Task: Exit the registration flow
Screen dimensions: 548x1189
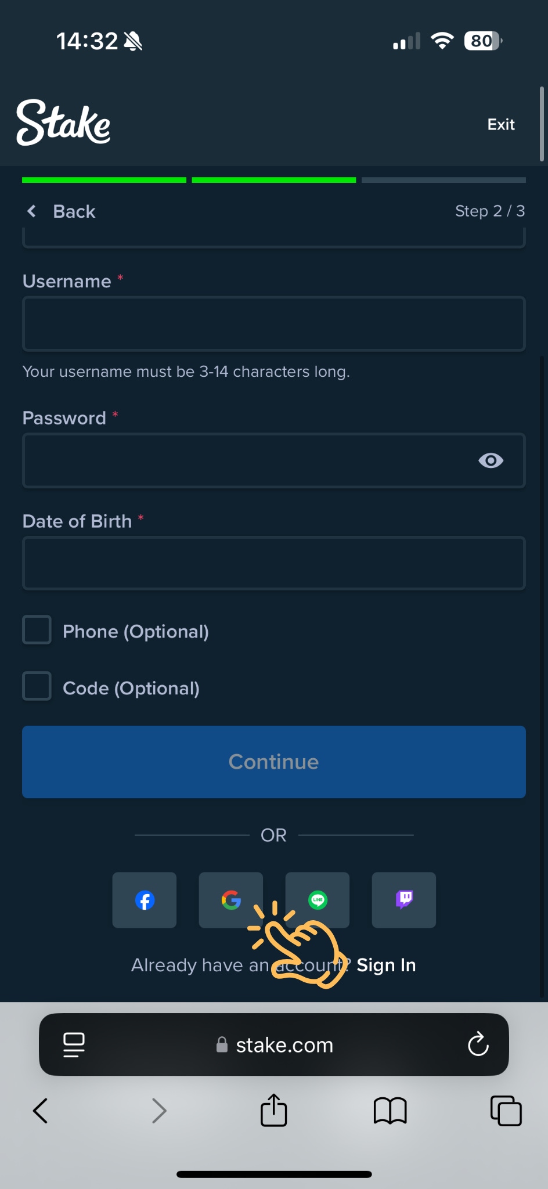Action: 500,124
